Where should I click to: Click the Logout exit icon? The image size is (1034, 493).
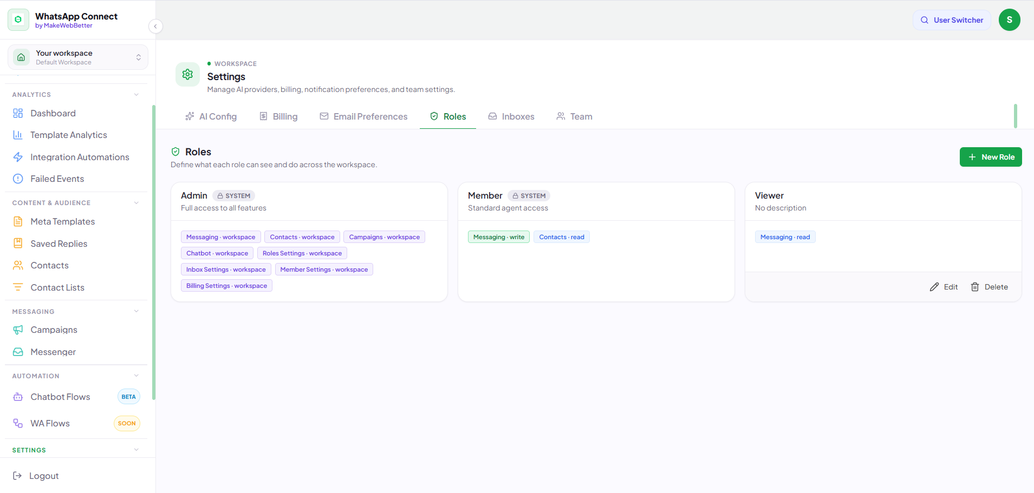17,476
